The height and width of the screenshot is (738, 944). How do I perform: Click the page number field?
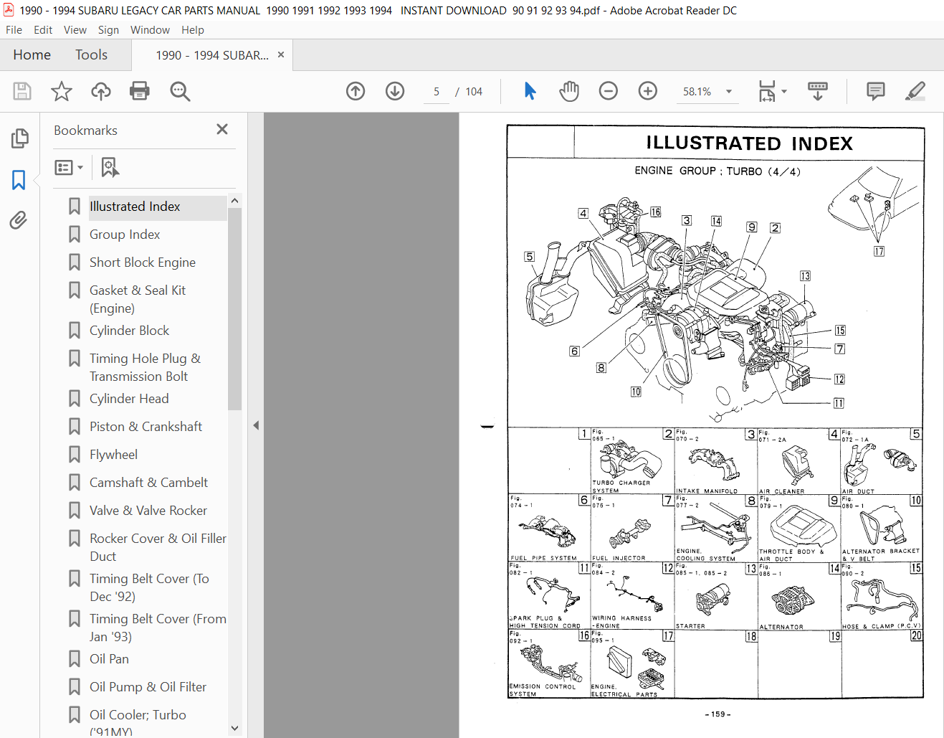(x=436, y=91)
